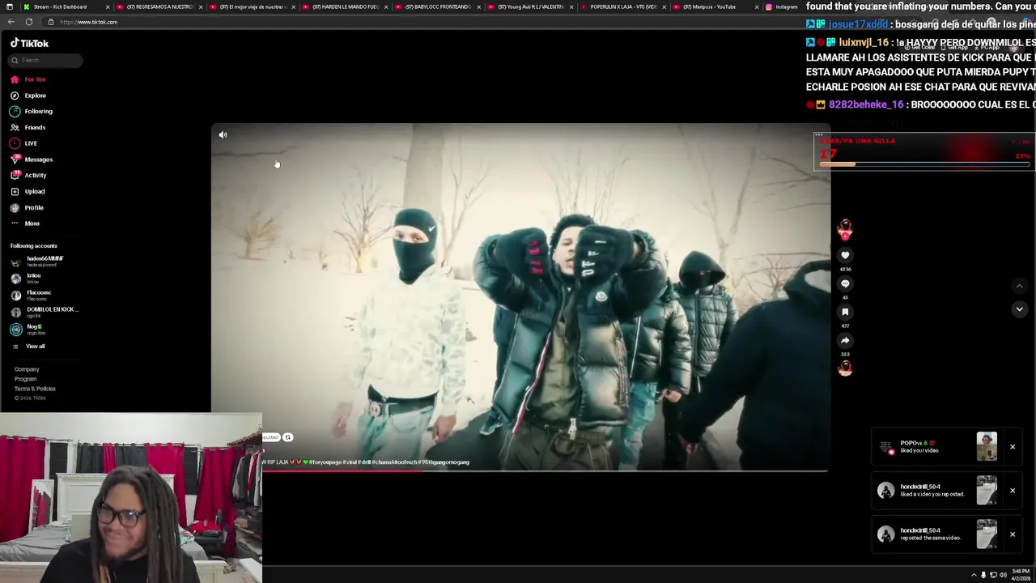The width and height of the screenshot is (1036, 583).
Task: Go to previous video with up chevron
Action: [x=1019, y=286]
